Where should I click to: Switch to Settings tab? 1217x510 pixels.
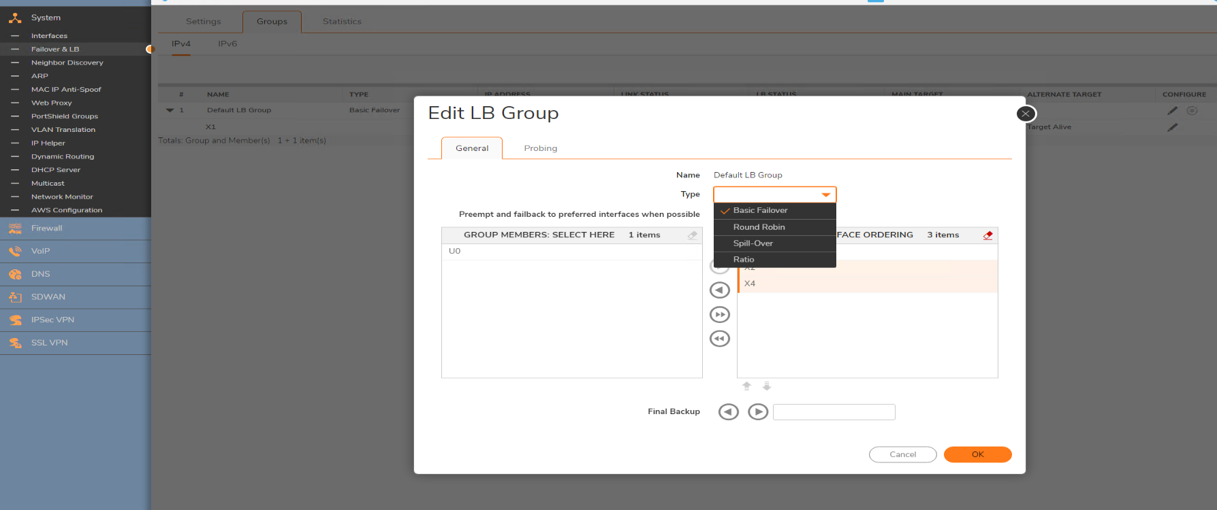204,22
